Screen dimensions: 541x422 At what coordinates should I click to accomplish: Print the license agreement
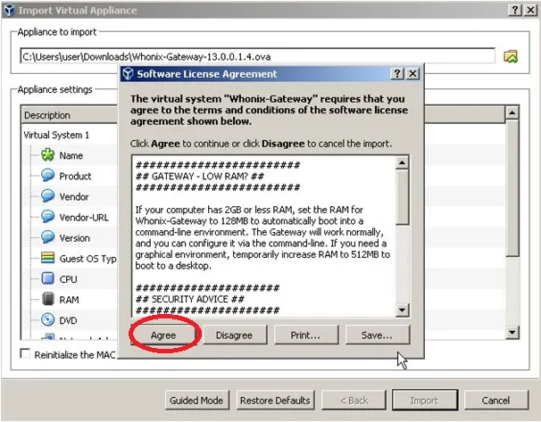click(x=305, y=335)
